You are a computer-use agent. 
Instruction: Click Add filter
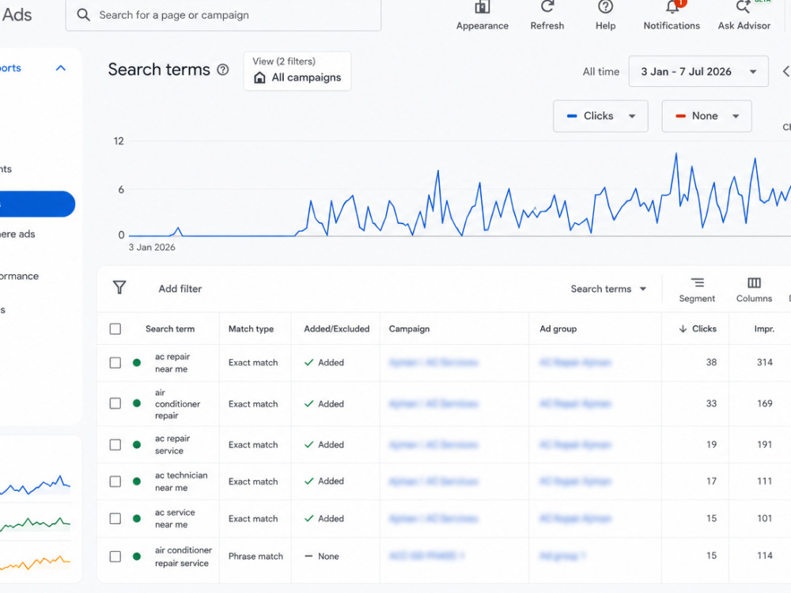(180, 289)
